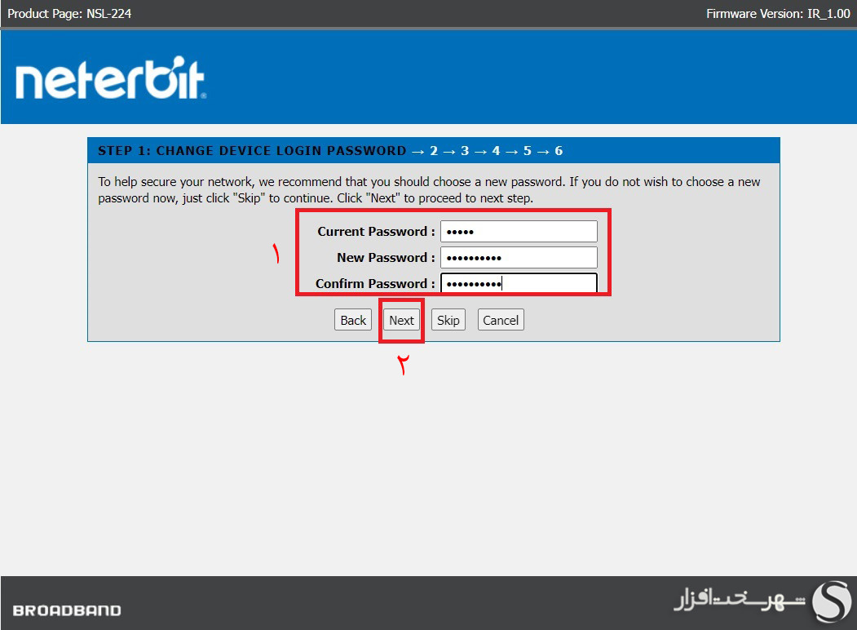The image size is (857, 630).
Task: Click Cancel to abort the wizard
Action: tap(500, 319)
